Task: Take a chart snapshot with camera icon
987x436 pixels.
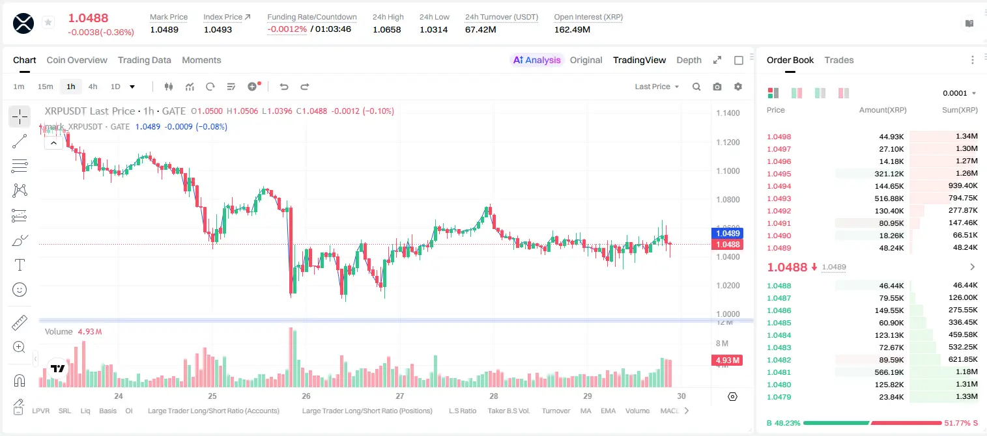Action: tap(717, 87)
